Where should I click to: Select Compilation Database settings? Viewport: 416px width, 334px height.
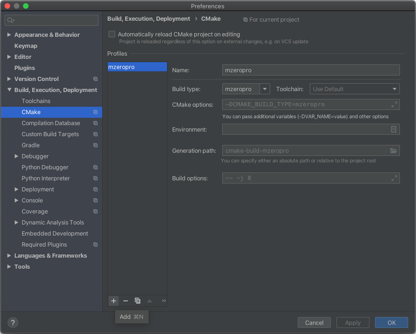point(51,123)
